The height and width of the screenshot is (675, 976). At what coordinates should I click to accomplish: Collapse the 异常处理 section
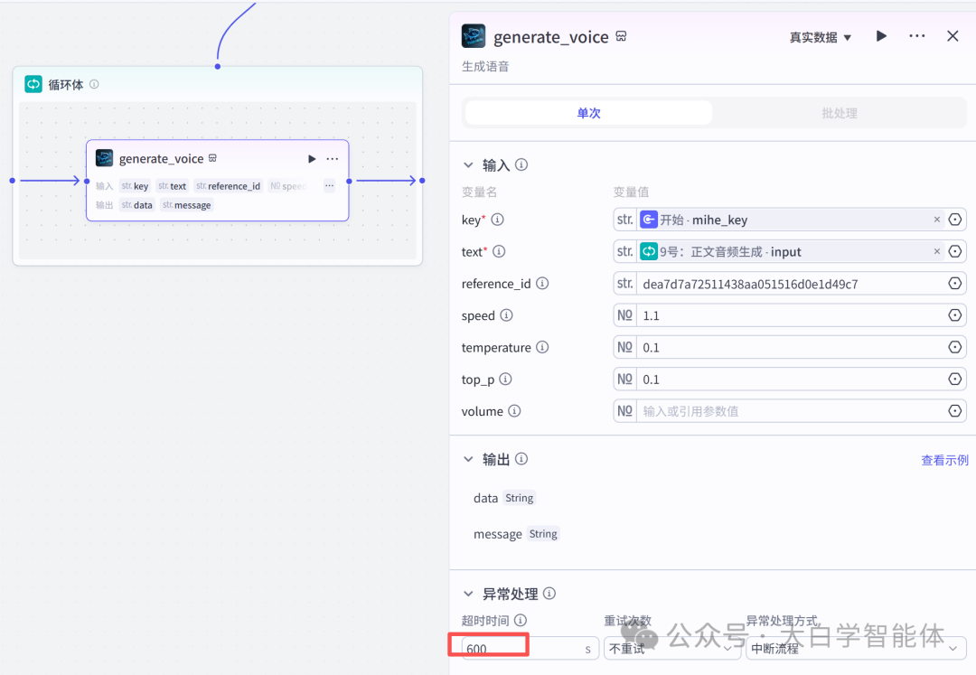468,594
